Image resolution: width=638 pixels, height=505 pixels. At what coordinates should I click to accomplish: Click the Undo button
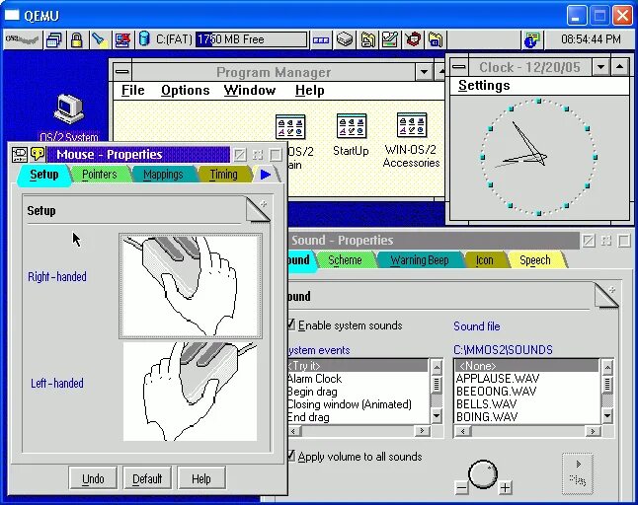(x=93, y=478)
